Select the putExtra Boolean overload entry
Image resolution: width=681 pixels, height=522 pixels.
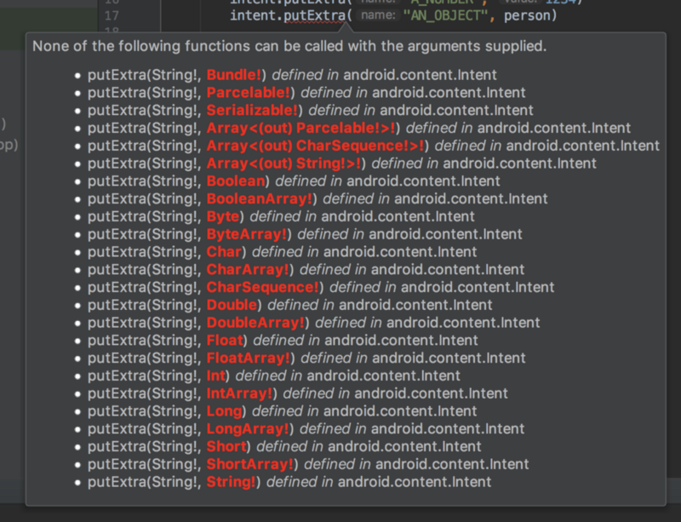(x=294, y=181)
